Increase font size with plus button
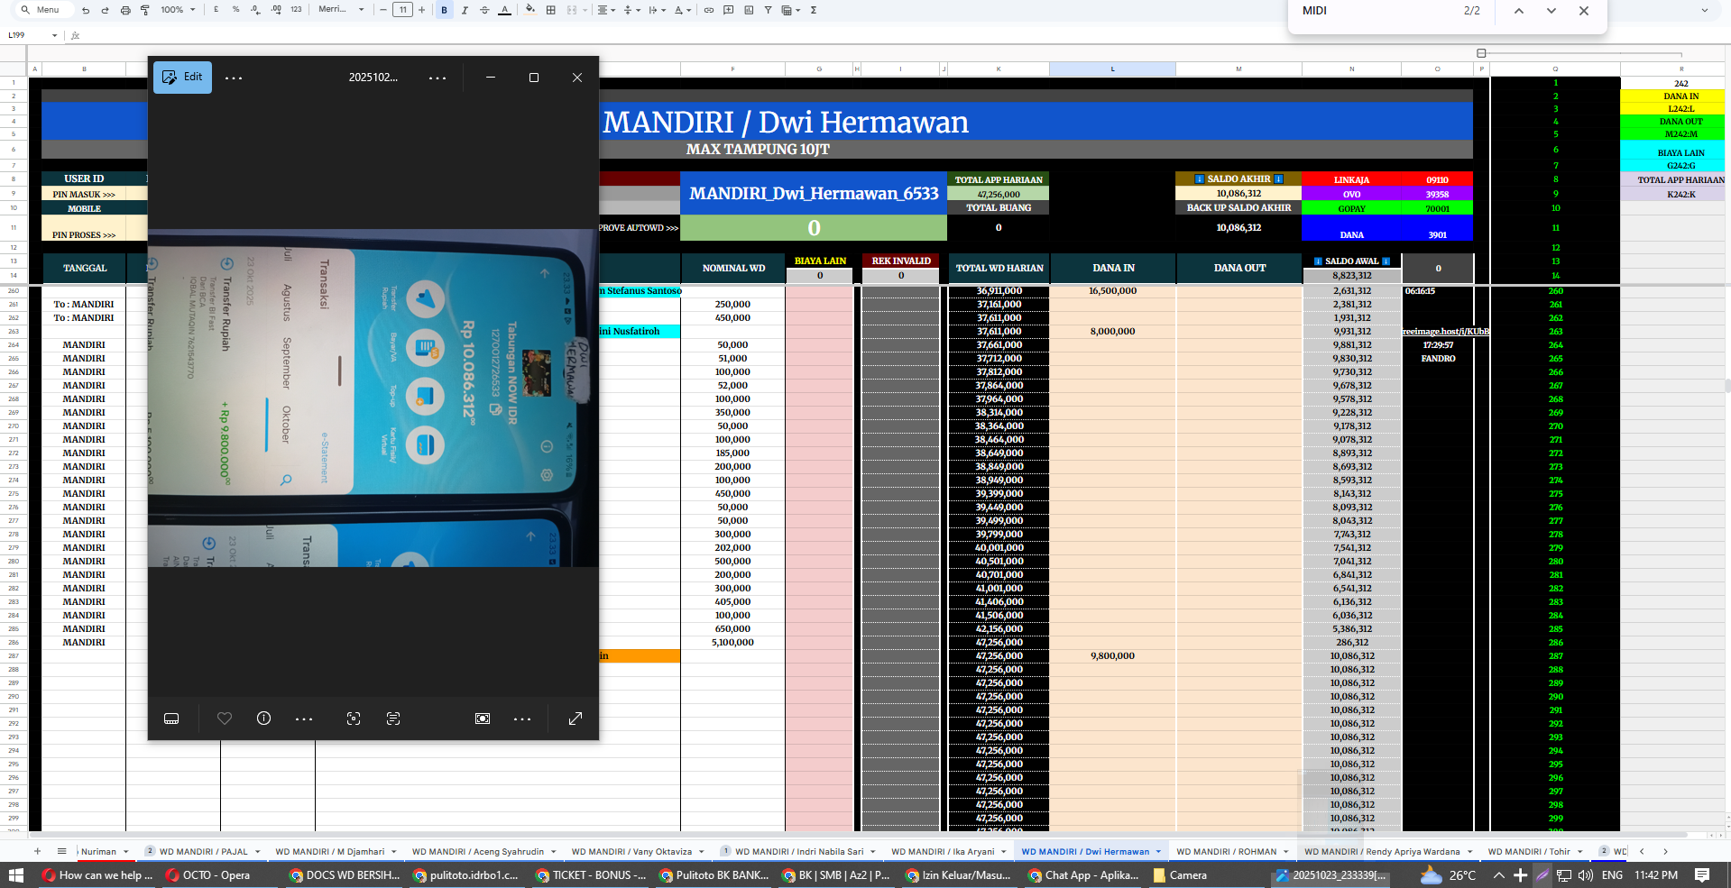1731x888 pixels. (x=421, y=10)
